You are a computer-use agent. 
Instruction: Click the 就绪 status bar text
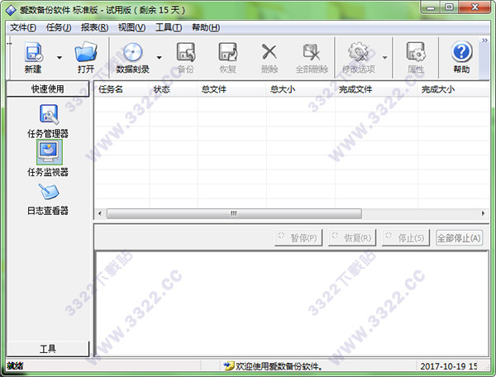[x=15, y=366]
